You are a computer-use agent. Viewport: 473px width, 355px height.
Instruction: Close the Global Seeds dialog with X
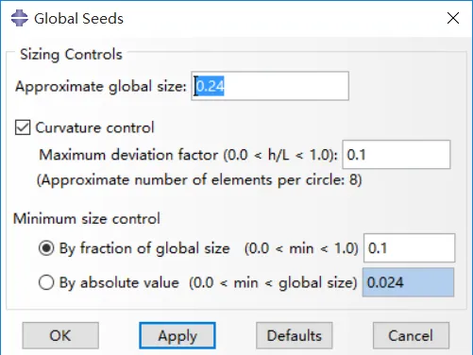coord(453,18)
